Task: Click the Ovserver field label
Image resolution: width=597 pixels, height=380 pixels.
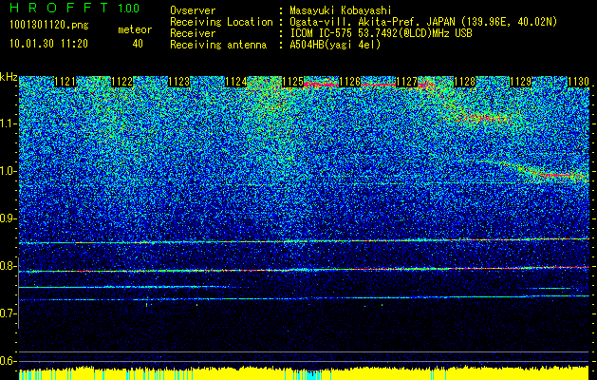Action: pos(193,10)
